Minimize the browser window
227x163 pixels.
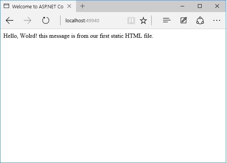pyautogui.click(x=183, y=6)
